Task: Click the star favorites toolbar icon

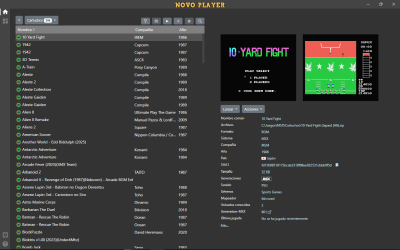Action: coord(189,21)
